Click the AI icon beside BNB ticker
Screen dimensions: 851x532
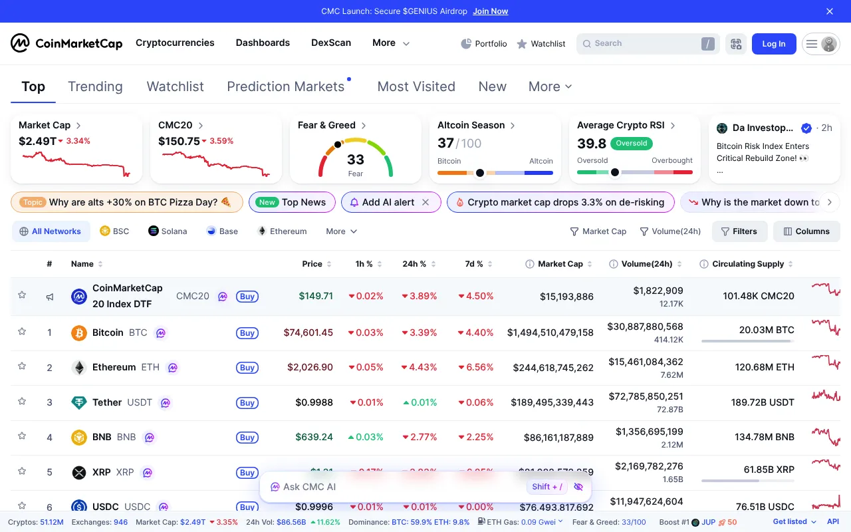150,437
